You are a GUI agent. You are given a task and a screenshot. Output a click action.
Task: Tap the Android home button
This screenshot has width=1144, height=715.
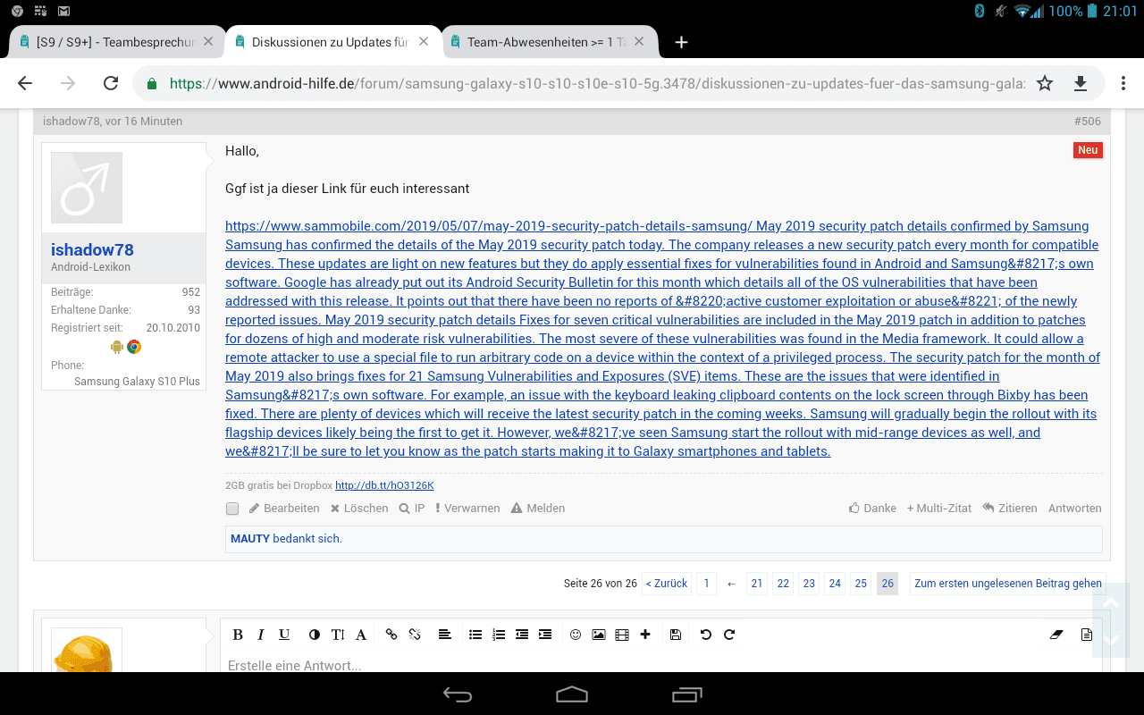tap(572, 694)
